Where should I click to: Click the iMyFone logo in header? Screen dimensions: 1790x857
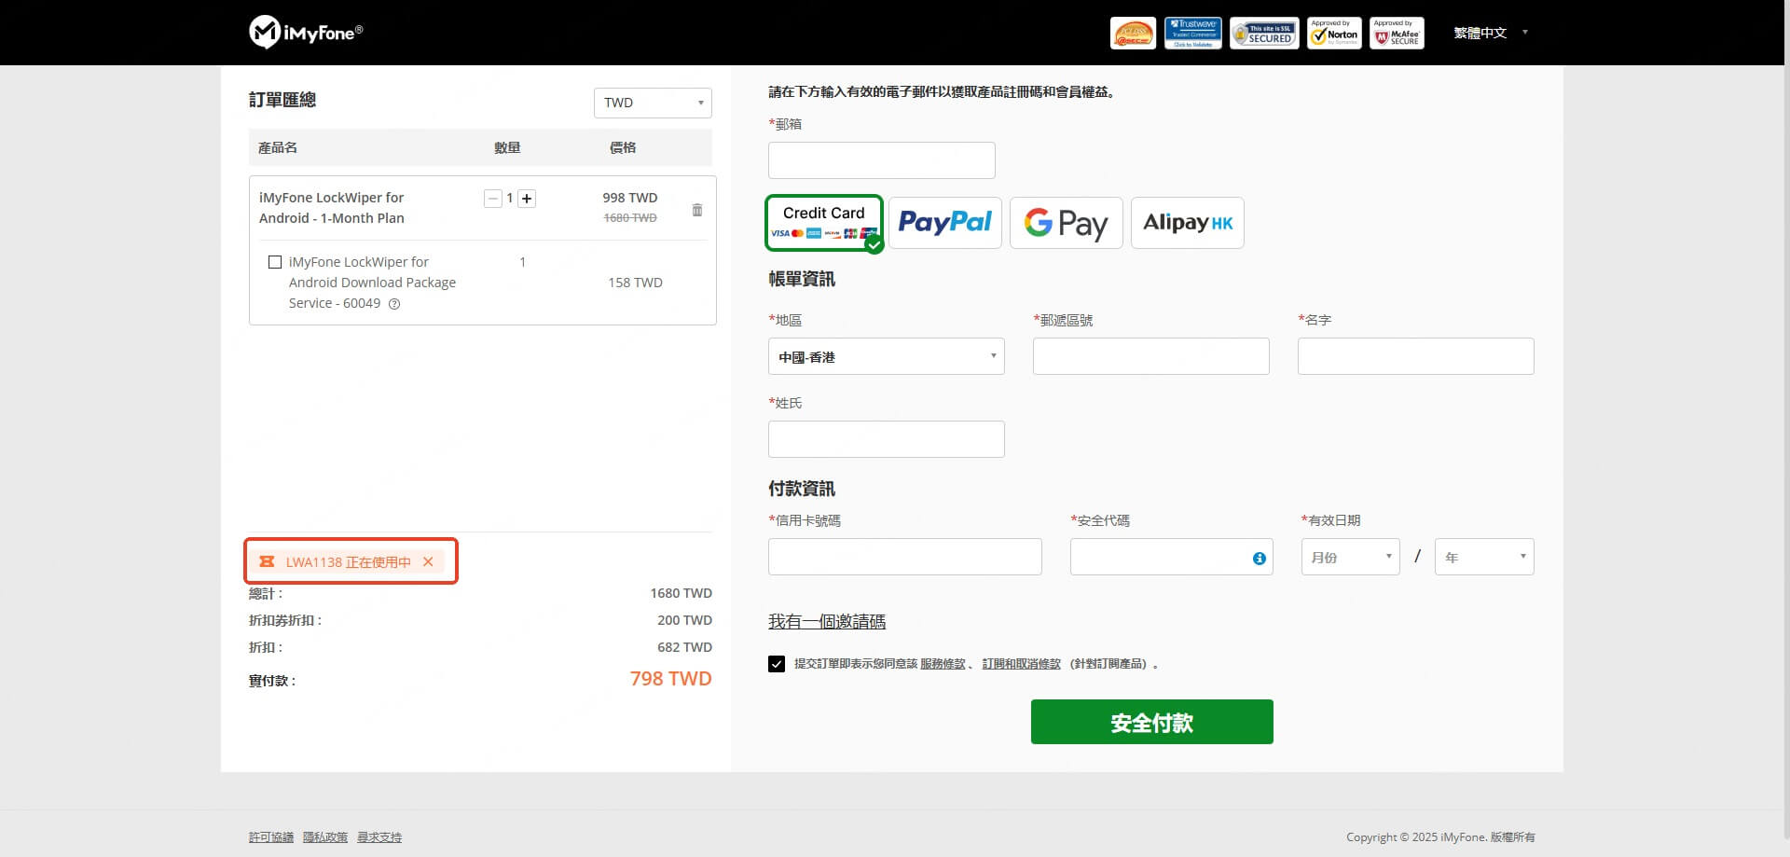306,33
